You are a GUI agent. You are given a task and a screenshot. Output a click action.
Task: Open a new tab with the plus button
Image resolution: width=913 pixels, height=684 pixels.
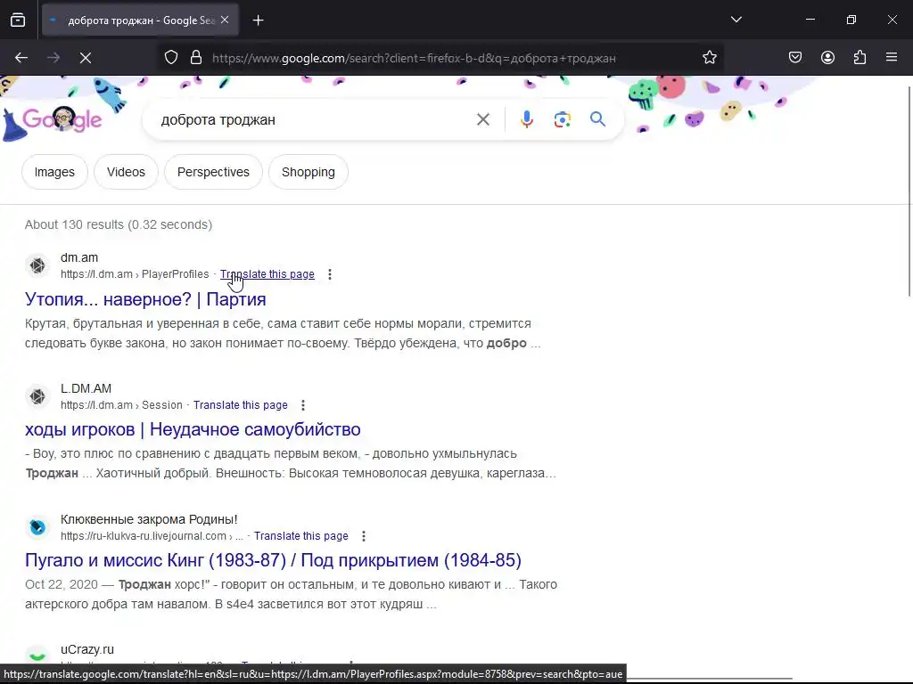(x=258, y=20)
